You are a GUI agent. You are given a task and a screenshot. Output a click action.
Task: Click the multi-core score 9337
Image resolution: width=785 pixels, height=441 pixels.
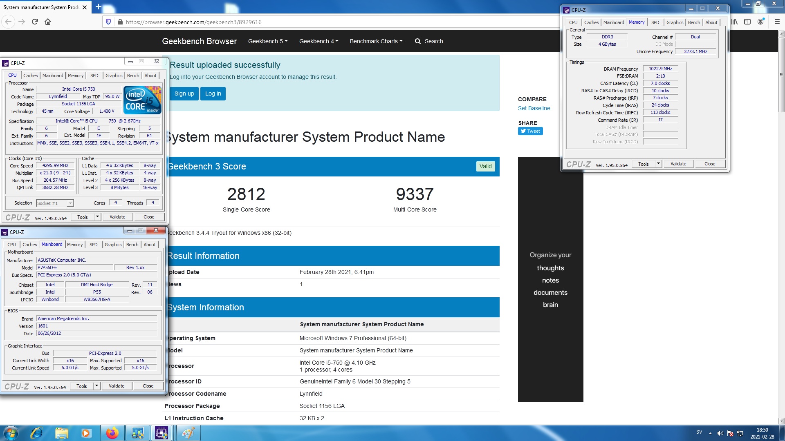pos(415,194)
